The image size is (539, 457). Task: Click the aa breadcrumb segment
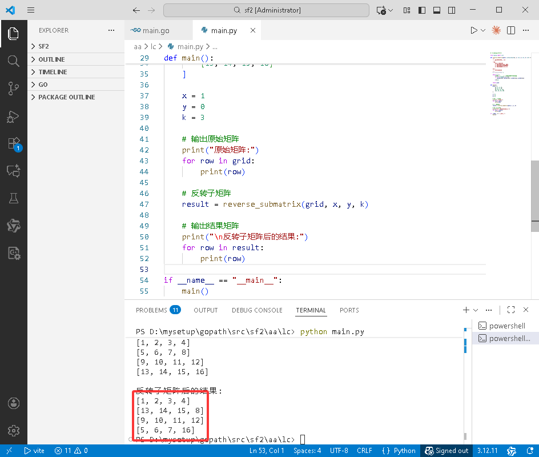point(138,46)
